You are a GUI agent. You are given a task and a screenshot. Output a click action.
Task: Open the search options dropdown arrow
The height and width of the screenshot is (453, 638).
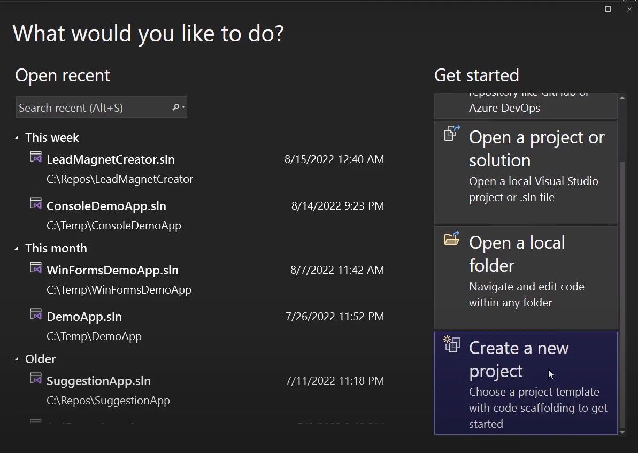click(x=183, y=107)
